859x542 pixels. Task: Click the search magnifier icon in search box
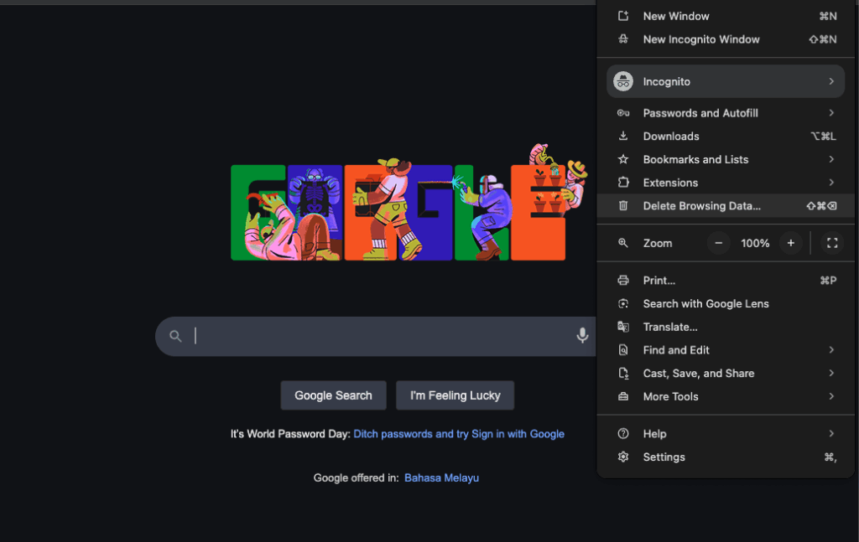(x=175, y=336)
